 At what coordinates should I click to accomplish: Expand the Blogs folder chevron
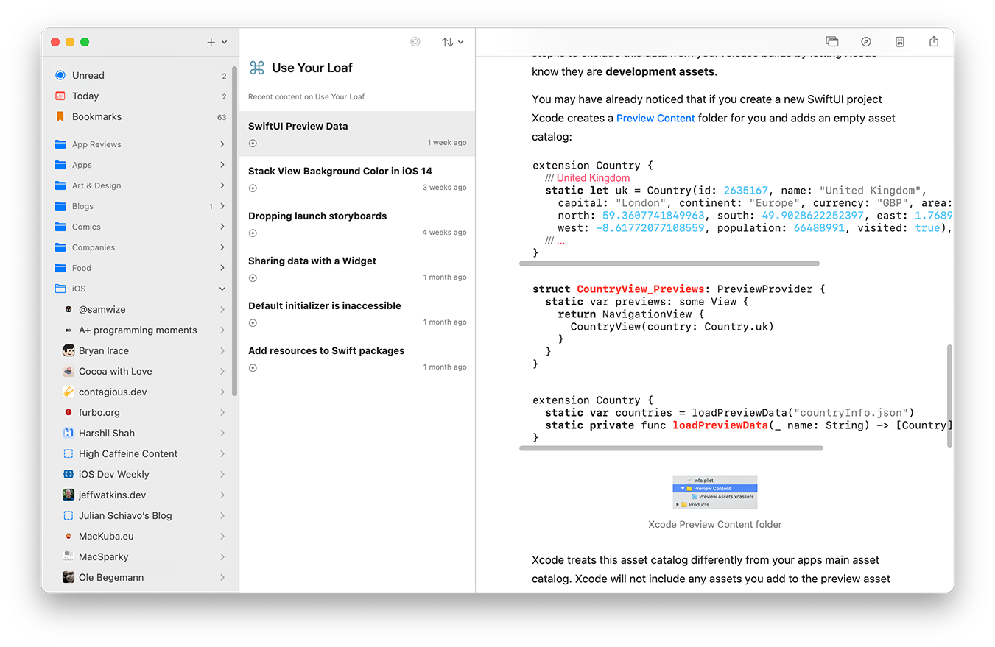point(222,206)
